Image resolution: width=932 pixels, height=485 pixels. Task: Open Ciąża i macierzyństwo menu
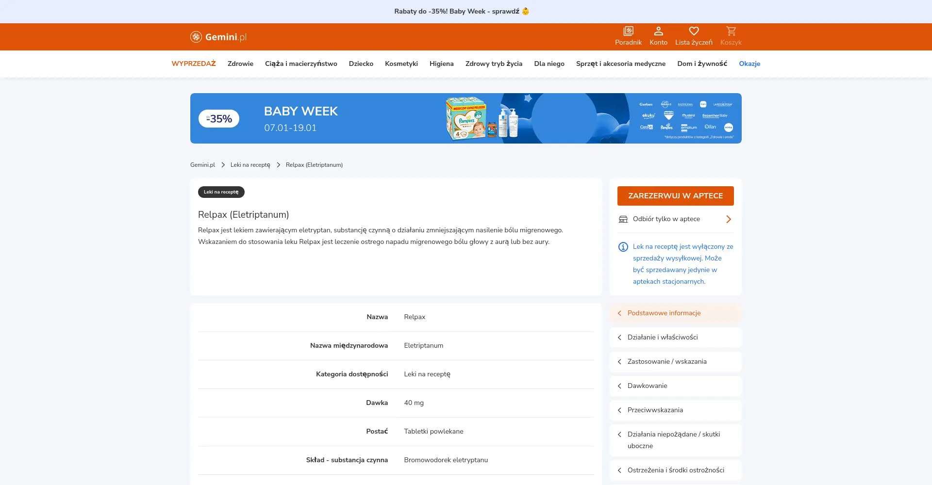click(301, 64)
